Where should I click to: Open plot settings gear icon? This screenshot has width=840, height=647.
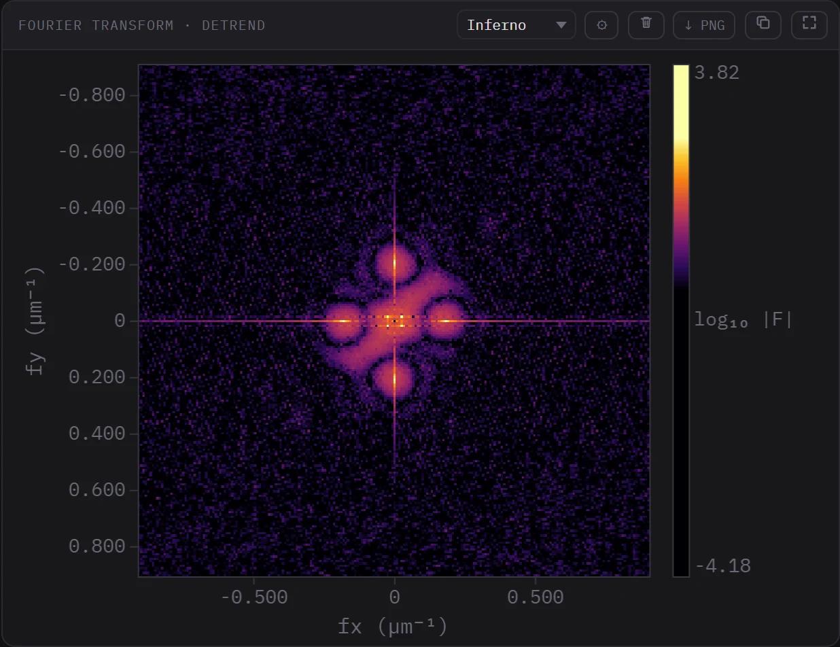pos(601,25)
